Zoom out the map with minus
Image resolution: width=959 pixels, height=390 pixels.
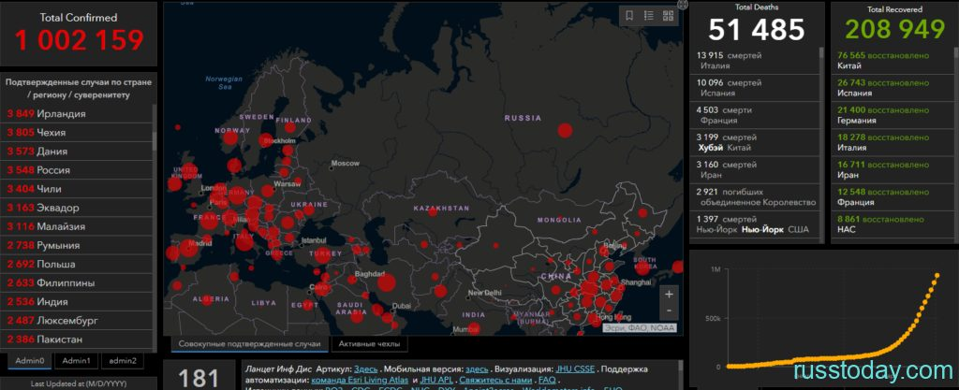[669, 311]
